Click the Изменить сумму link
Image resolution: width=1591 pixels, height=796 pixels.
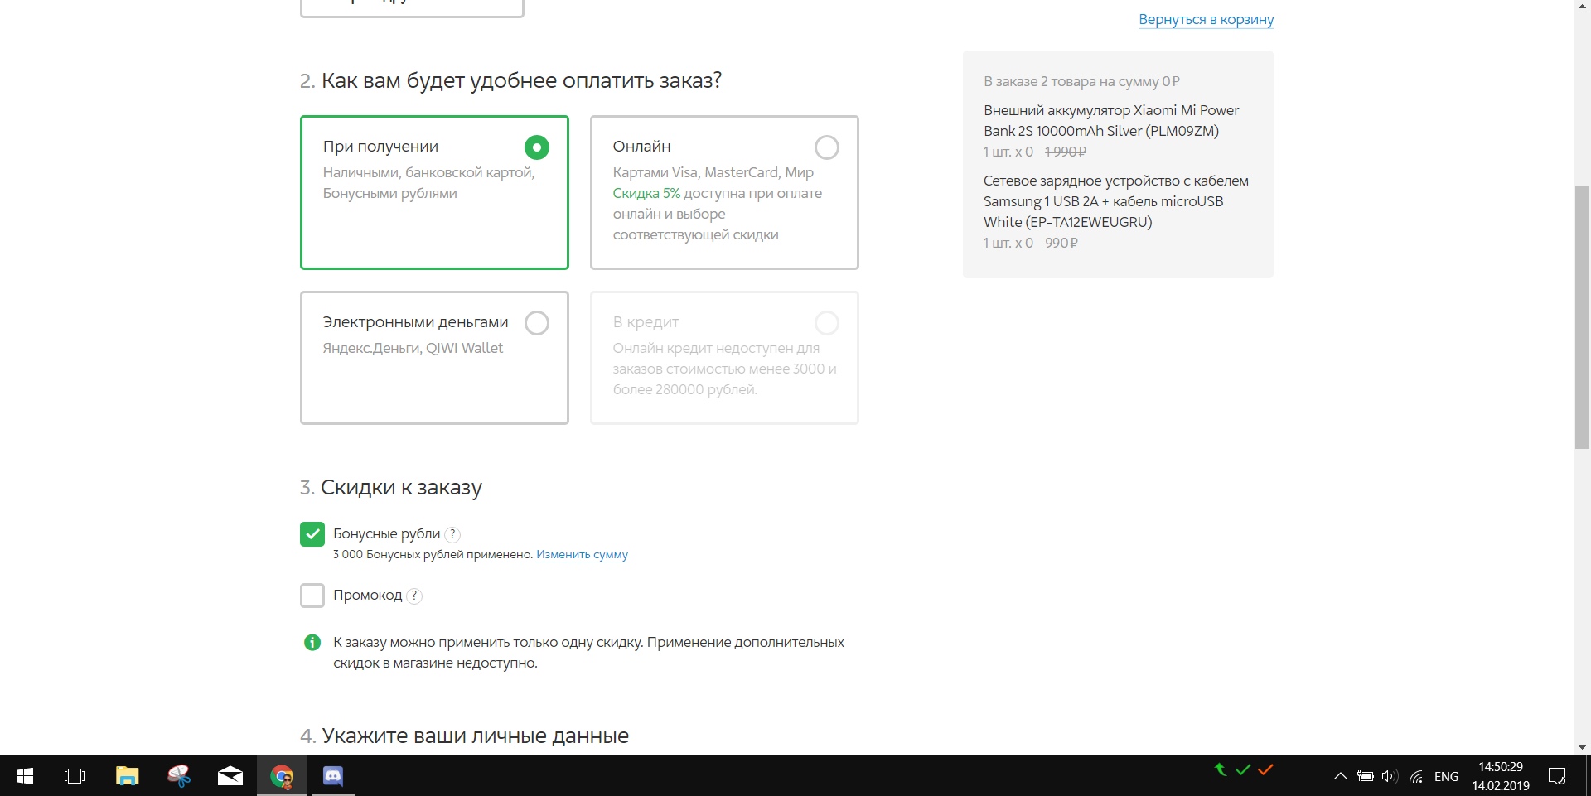[582, 554]
